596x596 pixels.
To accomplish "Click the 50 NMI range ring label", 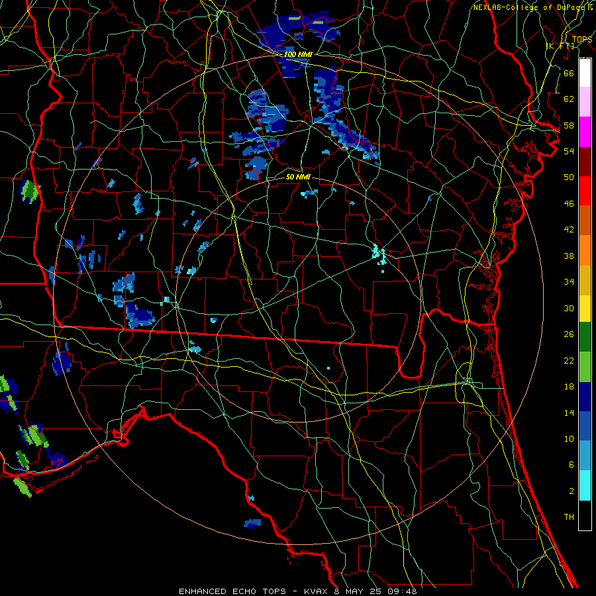I will [x=298, y=177].
